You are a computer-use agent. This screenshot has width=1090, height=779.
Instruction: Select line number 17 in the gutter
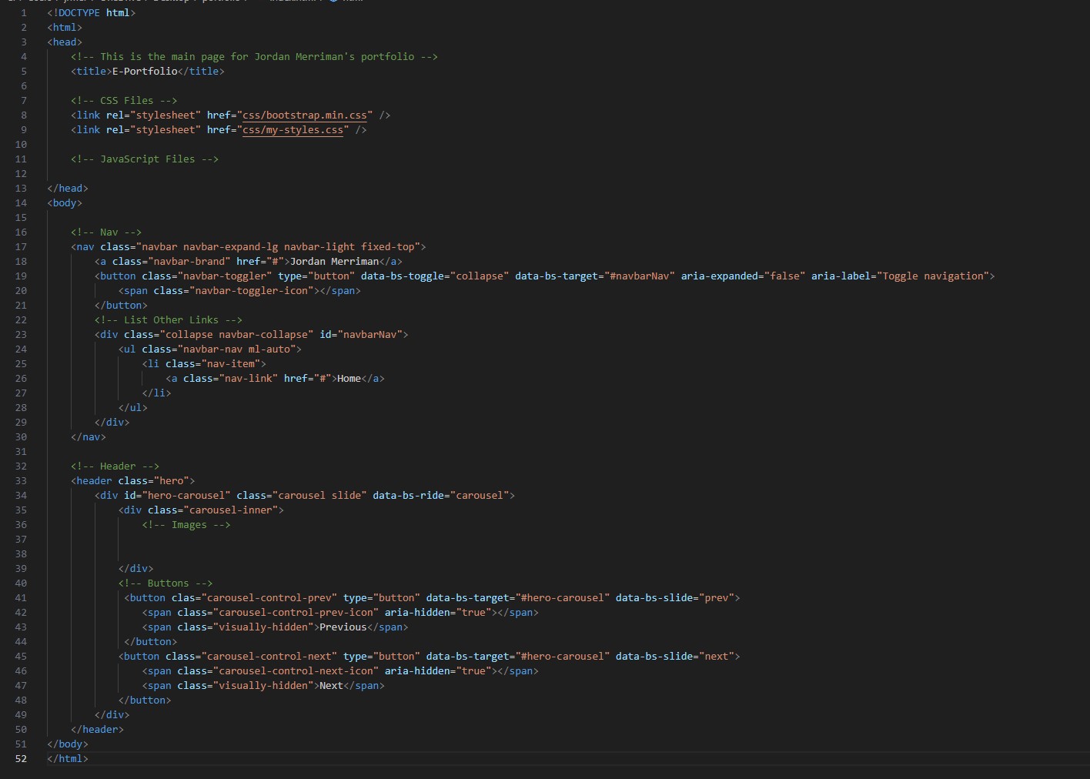(x=21, y=247)
